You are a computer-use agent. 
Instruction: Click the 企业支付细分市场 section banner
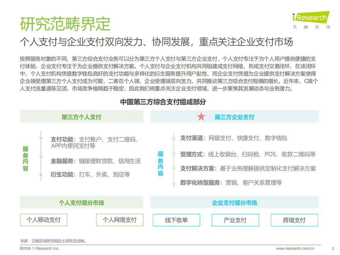(x=234, y=203)
